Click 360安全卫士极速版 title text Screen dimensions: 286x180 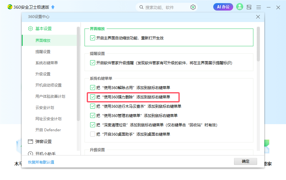[x=31, y=7]
